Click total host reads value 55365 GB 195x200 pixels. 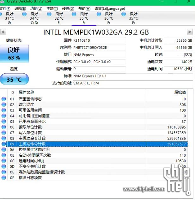click(x=179, y=41)
